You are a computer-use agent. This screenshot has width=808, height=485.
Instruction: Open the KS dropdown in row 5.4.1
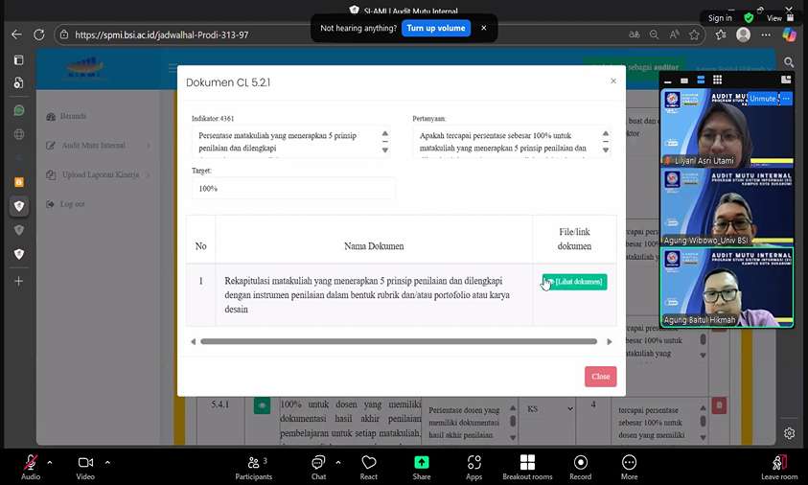[549, 408]
